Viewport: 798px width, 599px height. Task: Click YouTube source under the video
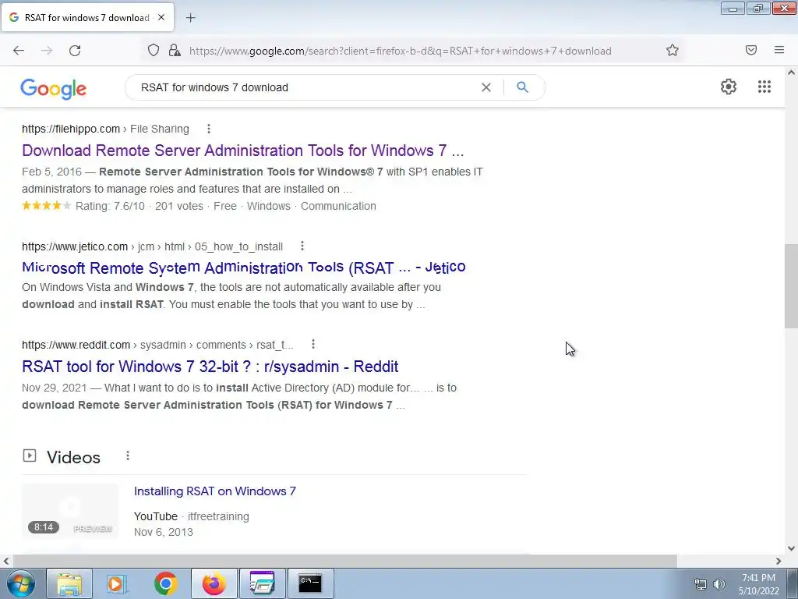point(156,516)
